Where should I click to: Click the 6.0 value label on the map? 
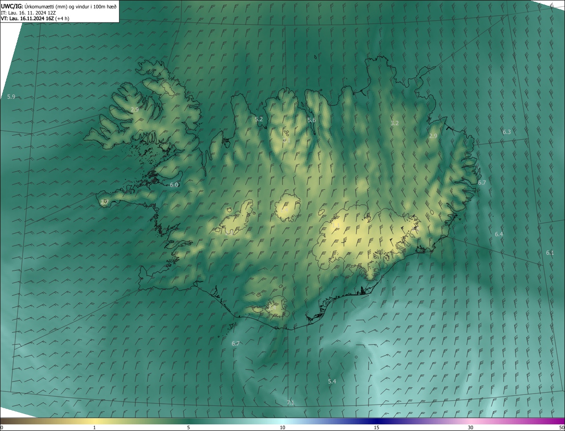click(174, 185)
